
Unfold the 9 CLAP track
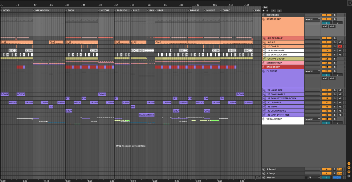(265, 42)
